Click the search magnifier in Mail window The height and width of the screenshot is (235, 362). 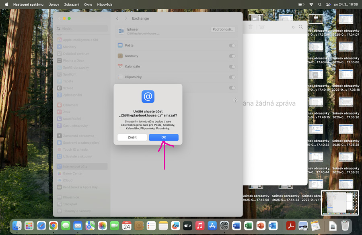pyautogui.click(x=301, y=27)
